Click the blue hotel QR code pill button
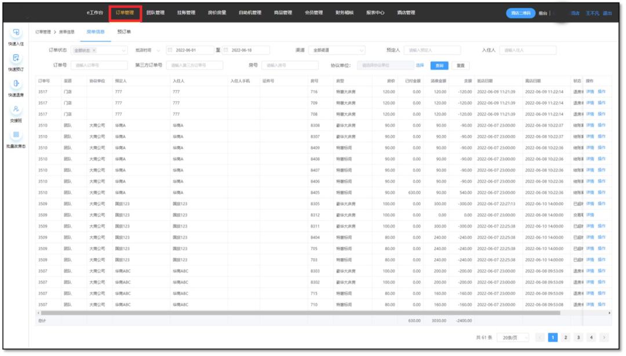Screen dimensions: 626x356 [521, 13]
